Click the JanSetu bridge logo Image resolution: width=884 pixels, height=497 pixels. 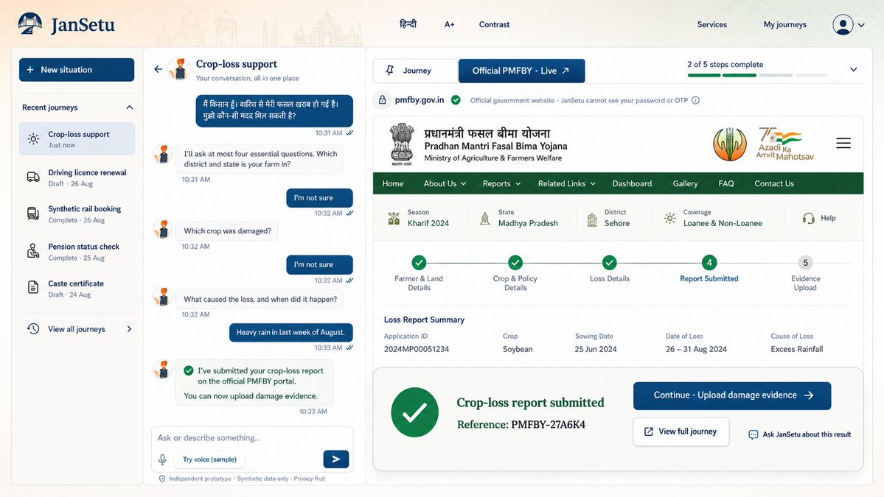pyautogui.click(x=30, y=24)
